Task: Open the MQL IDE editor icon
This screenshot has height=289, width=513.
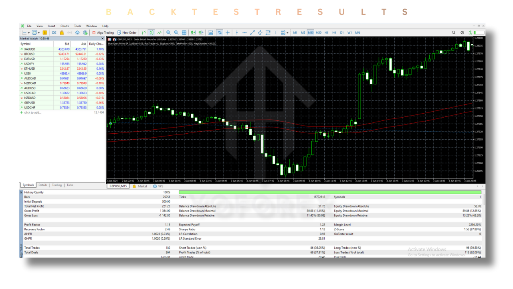Action: tap(54, 33)
